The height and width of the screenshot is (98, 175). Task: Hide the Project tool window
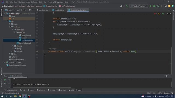tap(33, 10)
